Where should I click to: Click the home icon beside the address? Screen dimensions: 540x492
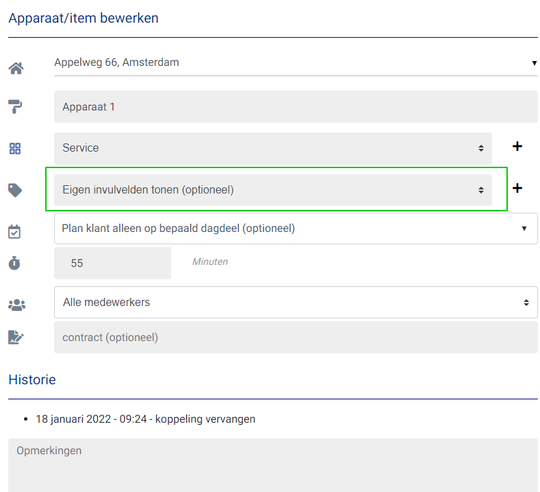[15, 68]
